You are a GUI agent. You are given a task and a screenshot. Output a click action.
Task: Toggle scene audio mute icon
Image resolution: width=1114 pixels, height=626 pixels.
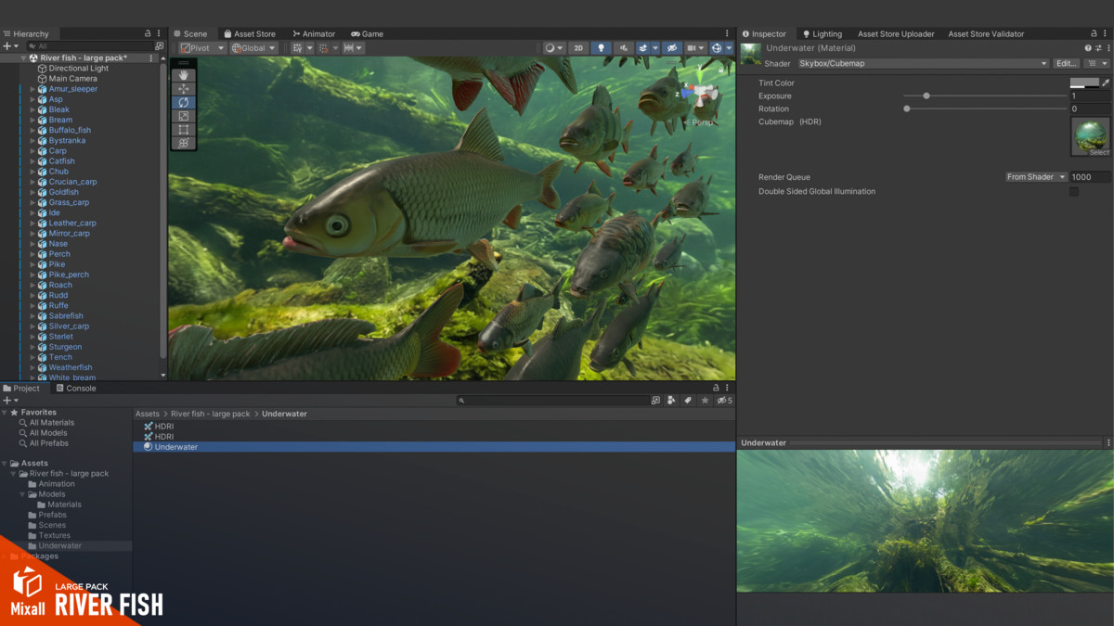[x=624, y=48]
